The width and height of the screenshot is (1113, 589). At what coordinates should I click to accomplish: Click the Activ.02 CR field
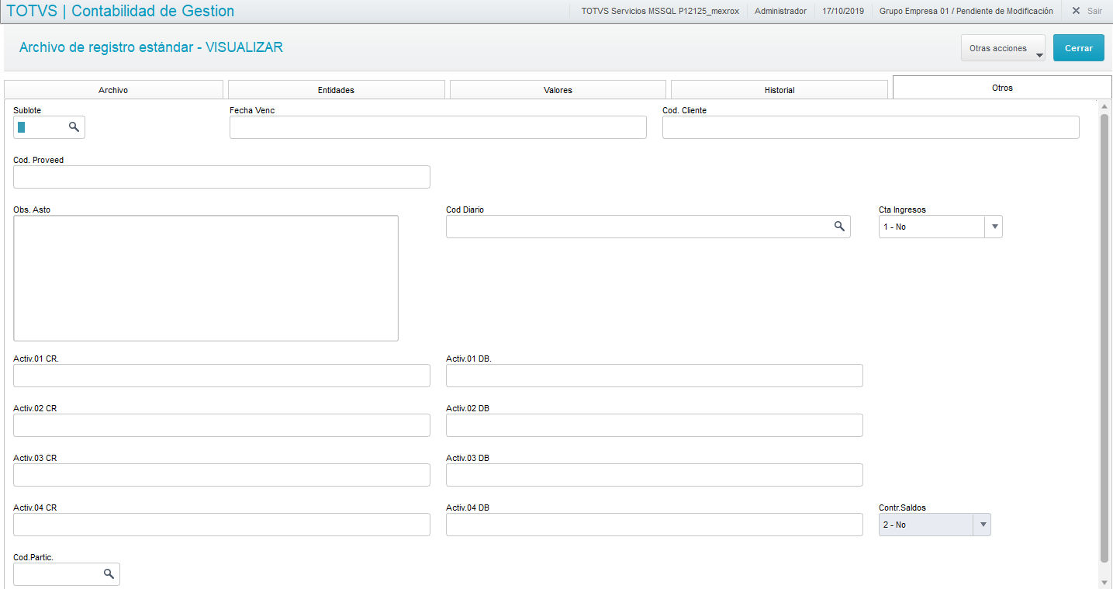222,425
